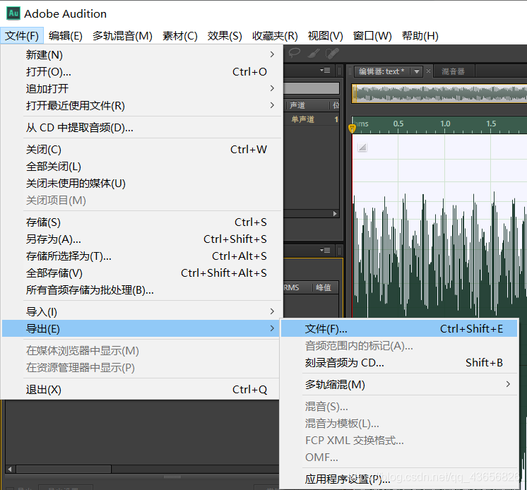Click the files panel scroll-right arrow
This screenshot has height=490, width=527.
pyautogui.click(x=335, y=214)
